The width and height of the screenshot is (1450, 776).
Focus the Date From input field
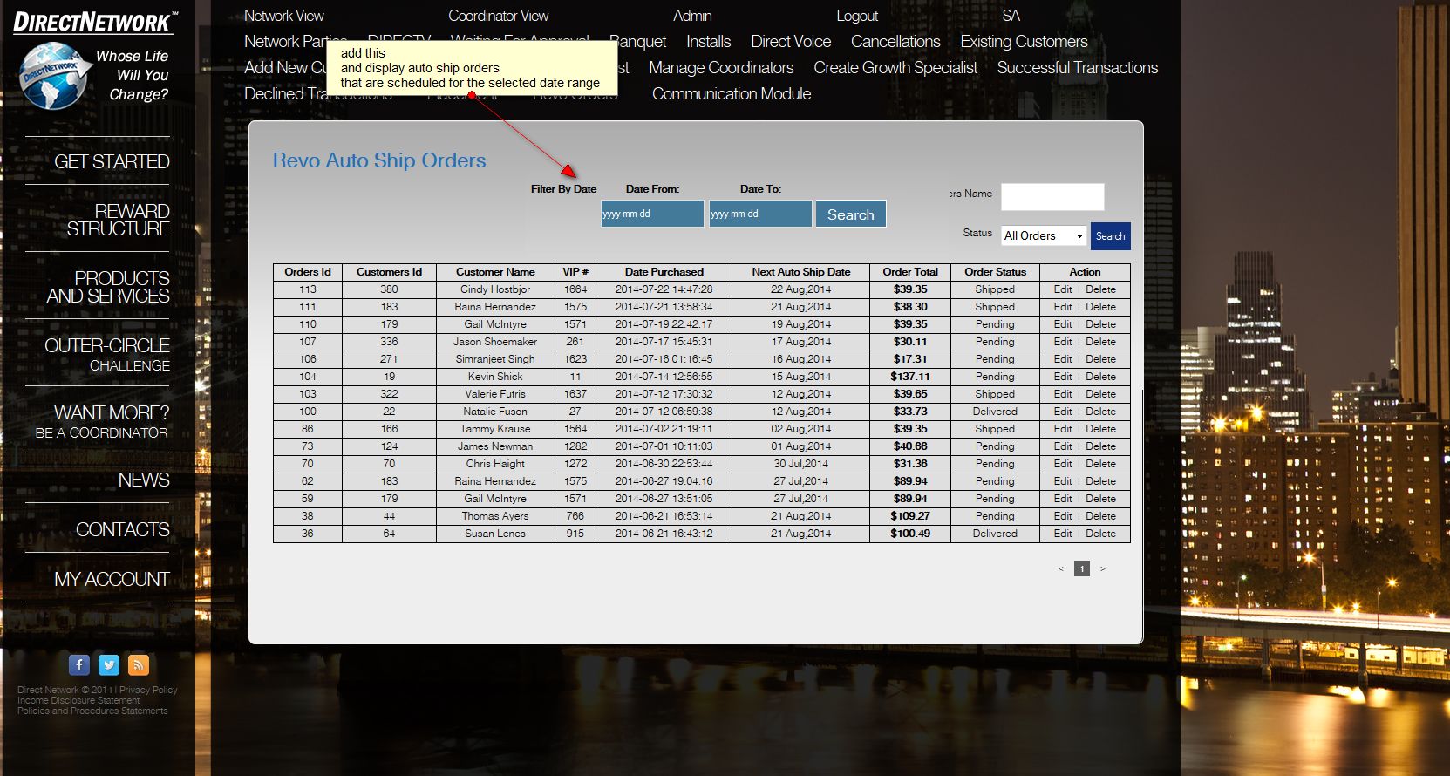(x=652, y=214)
